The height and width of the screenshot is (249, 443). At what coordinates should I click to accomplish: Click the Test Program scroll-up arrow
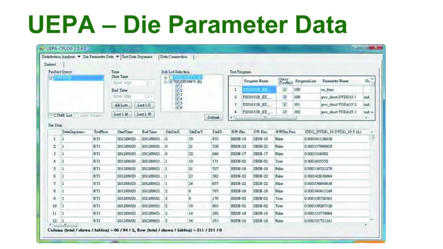(x=372, y=79)
